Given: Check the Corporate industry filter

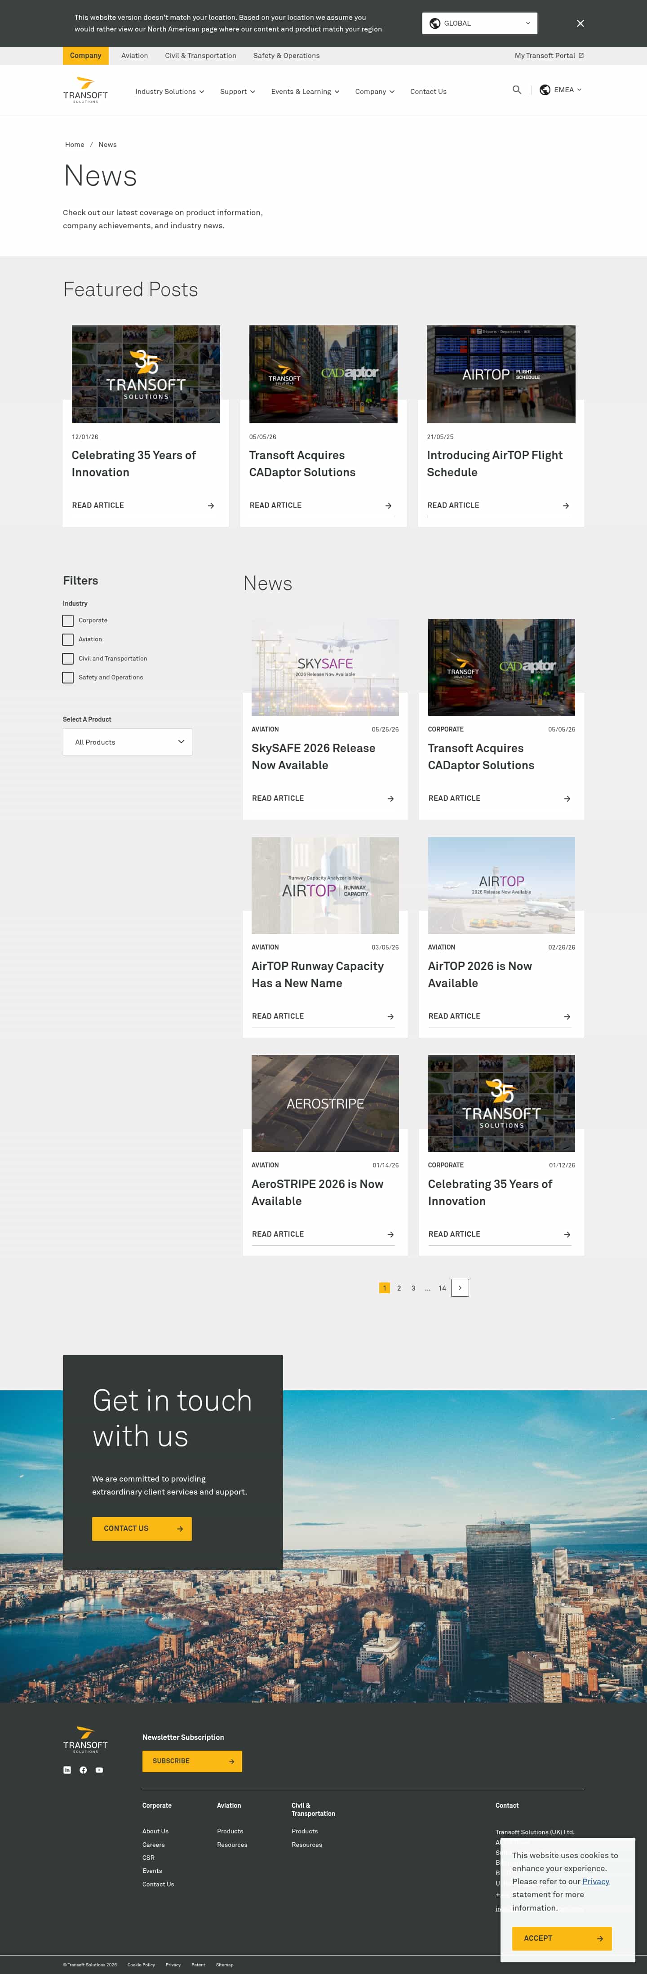Looking at the screenshot, I should click(x=68, y=621).
